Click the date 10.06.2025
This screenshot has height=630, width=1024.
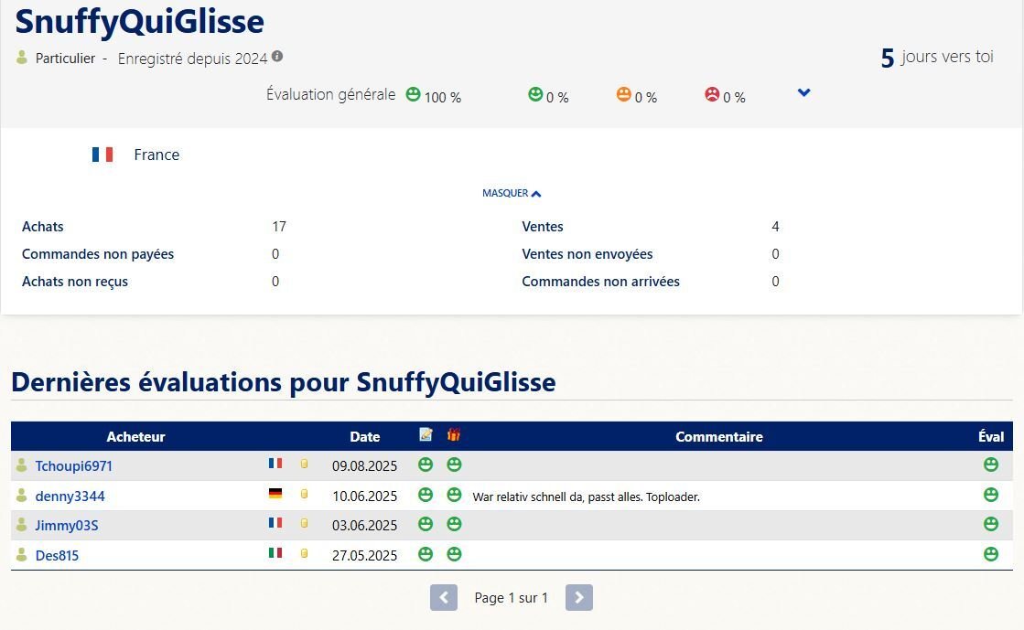[364, 497]
